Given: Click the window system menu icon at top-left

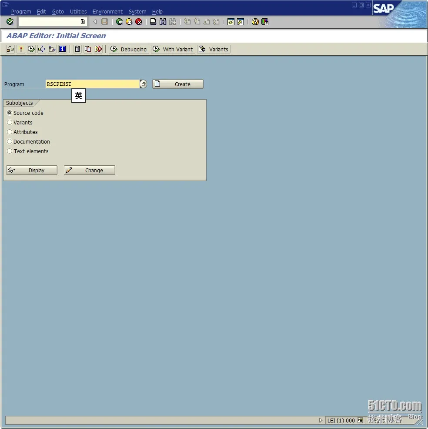Looking at the screenshot, I should (6, 4).
